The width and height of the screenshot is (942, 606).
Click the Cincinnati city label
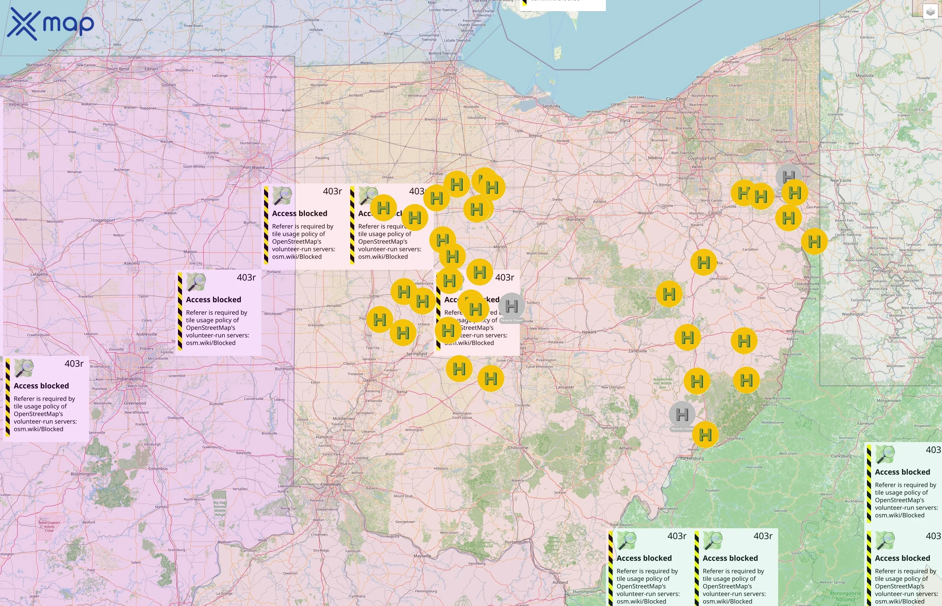pos(331,484)
